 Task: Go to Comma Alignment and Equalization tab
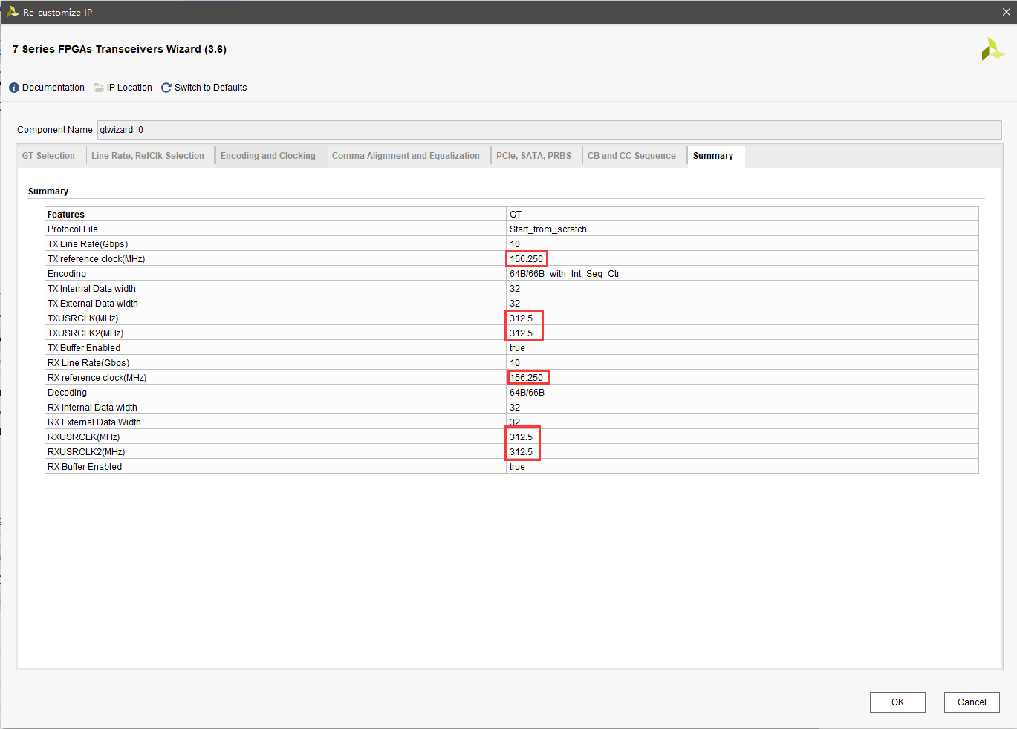406,156
